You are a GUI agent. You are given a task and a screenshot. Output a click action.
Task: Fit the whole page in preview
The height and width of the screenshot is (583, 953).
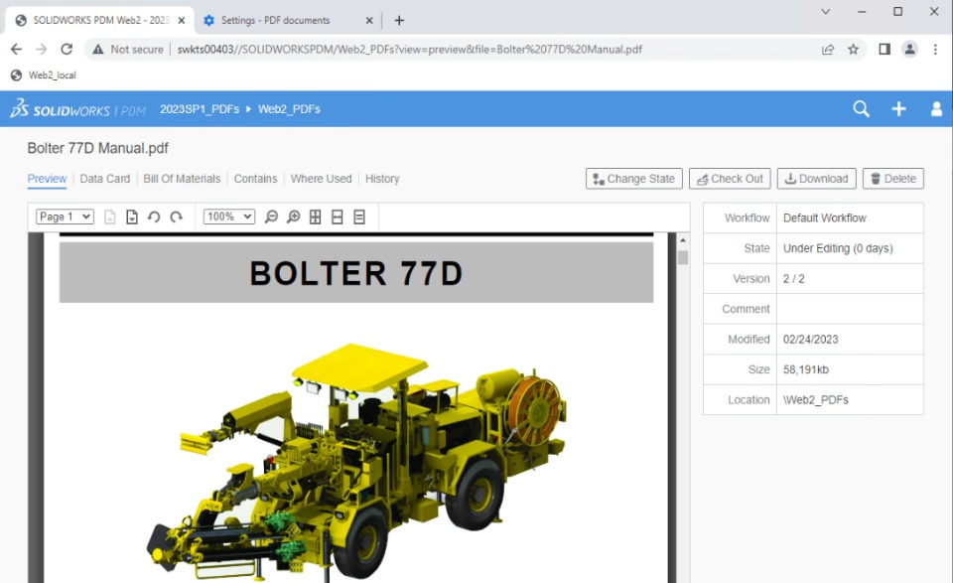click(x=316, y=218)
